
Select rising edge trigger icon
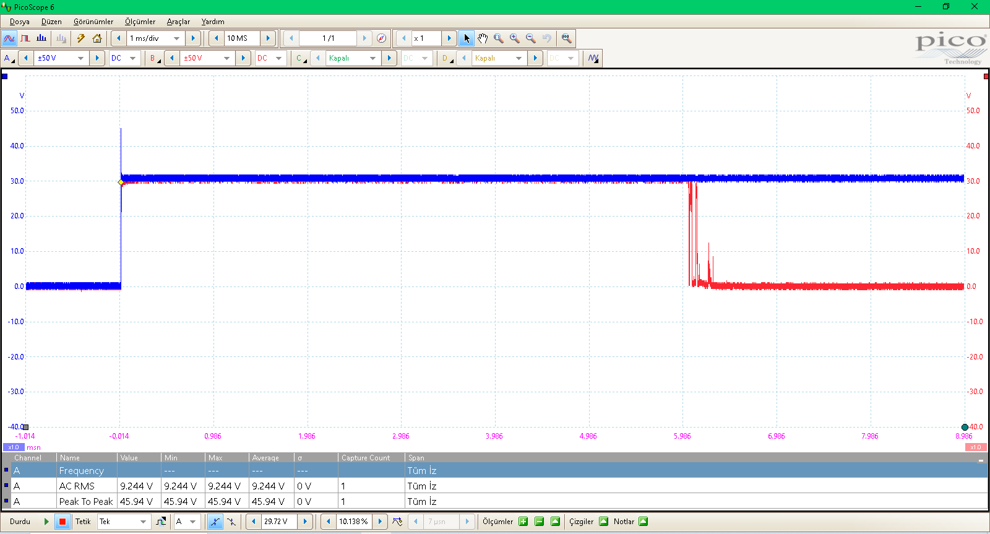[x=215, y=522]
